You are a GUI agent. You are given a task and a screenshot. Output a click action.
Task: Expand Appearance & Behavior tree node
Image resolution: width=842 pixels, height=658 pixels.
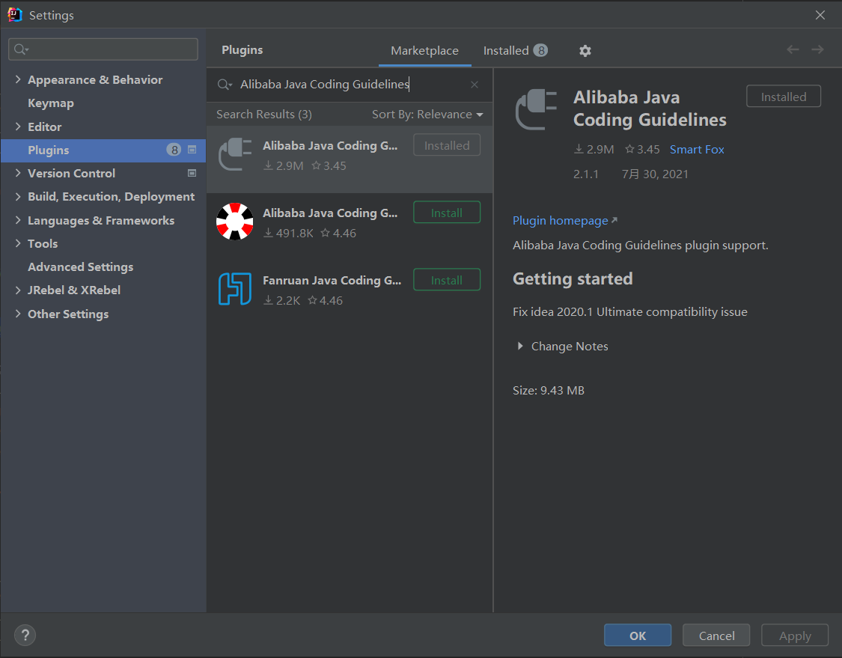[x=18, y=79]
